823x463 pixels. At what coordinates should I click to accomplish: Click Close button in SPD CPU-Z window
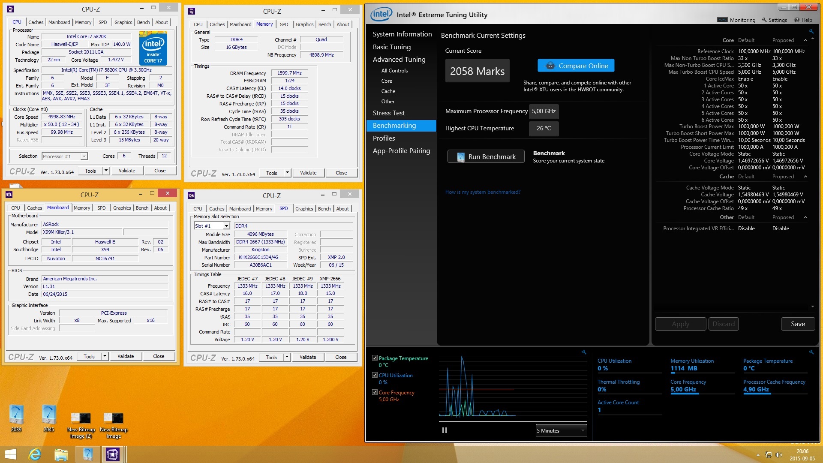click(341, 357)
